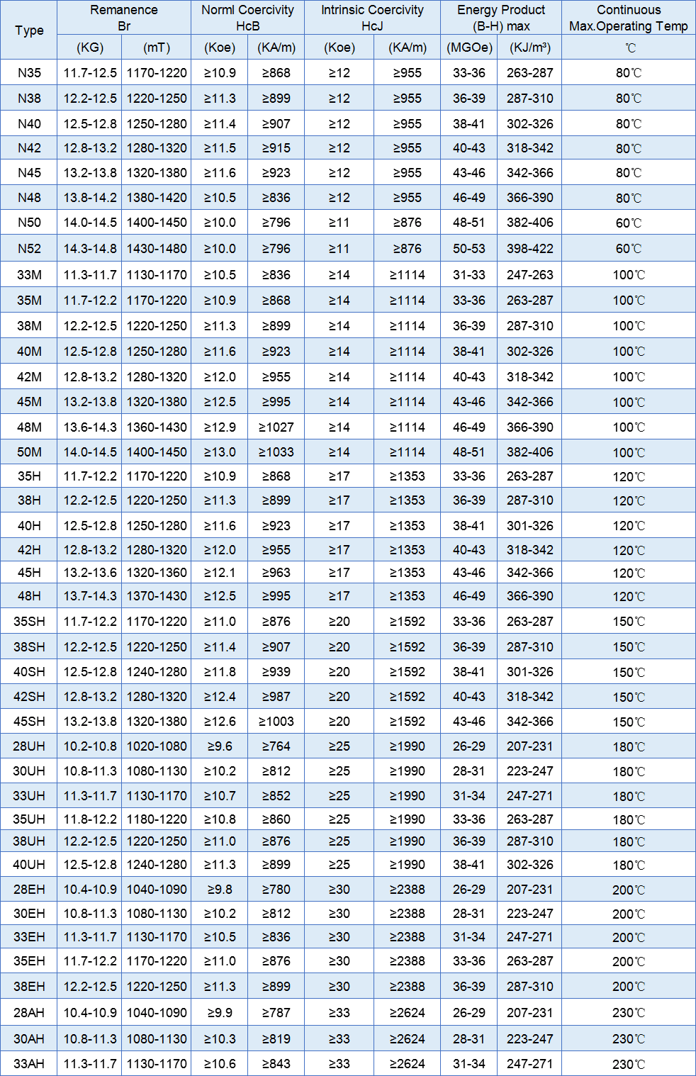Select the "35M" type cell
Image resolution: width=696 pixels, height=1076 pixels.
(29, 300)
